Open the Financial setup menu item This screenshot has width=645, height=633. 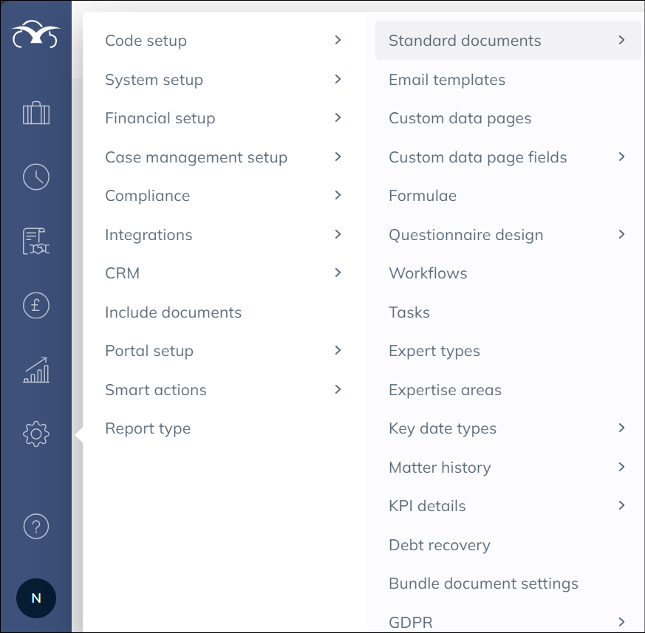160,118
